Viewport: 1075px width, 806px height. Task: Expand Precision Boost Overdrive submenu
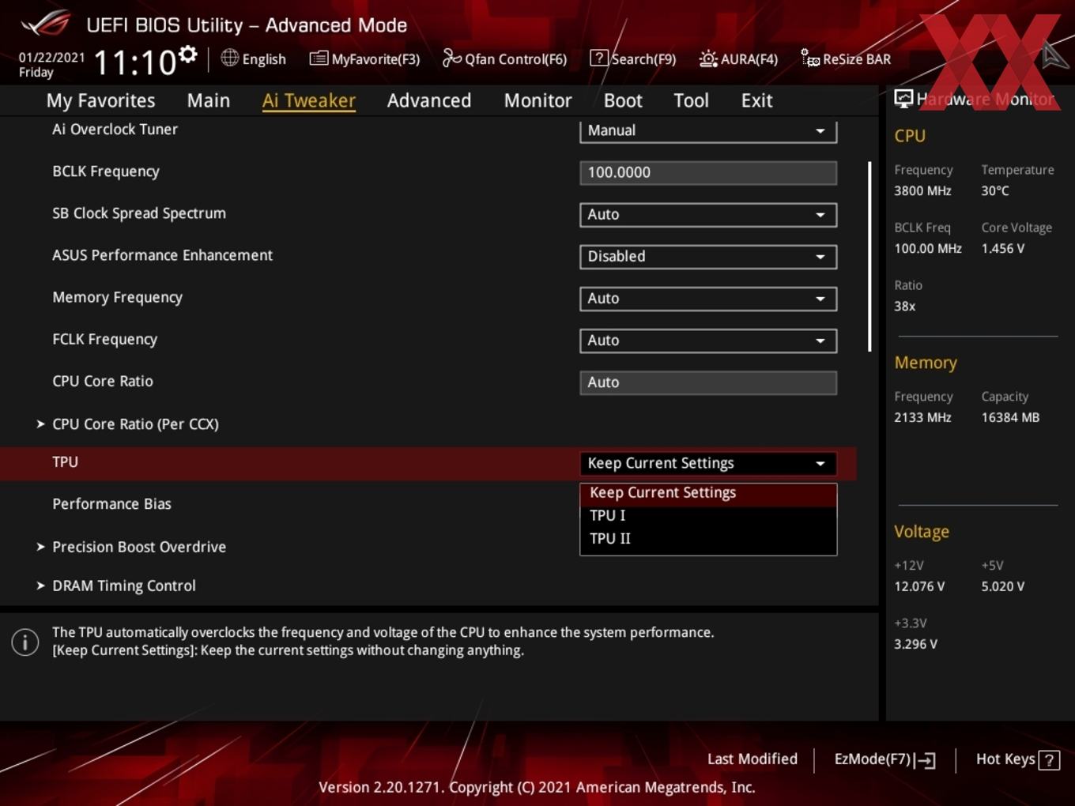(x=139, y=547)
